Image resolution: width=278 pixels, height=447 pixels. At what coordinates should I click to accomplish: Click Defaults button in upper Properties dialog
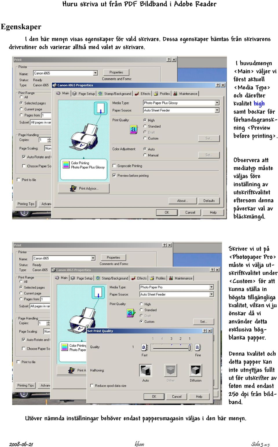coord(209,200)
